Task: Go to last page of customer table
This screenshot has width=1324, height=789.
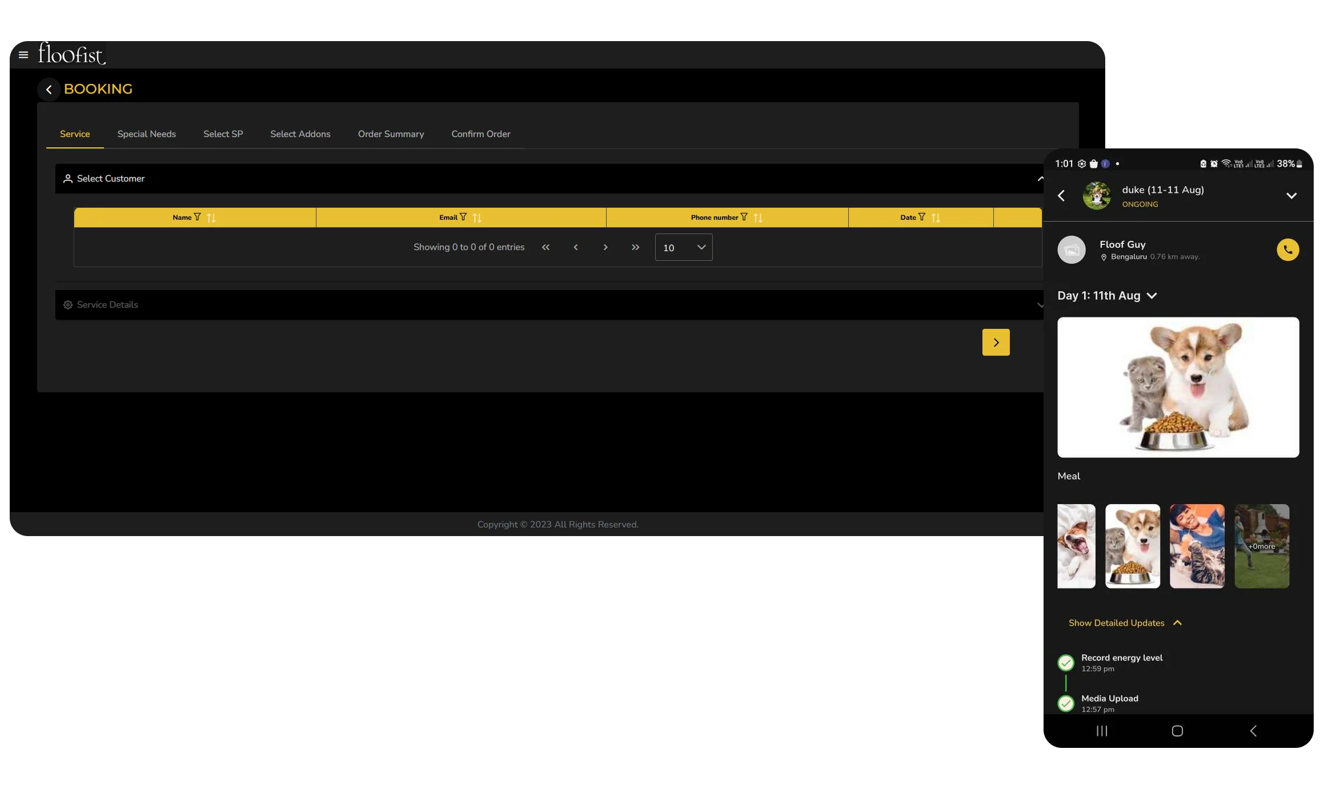Action: (x=635, y=247)
